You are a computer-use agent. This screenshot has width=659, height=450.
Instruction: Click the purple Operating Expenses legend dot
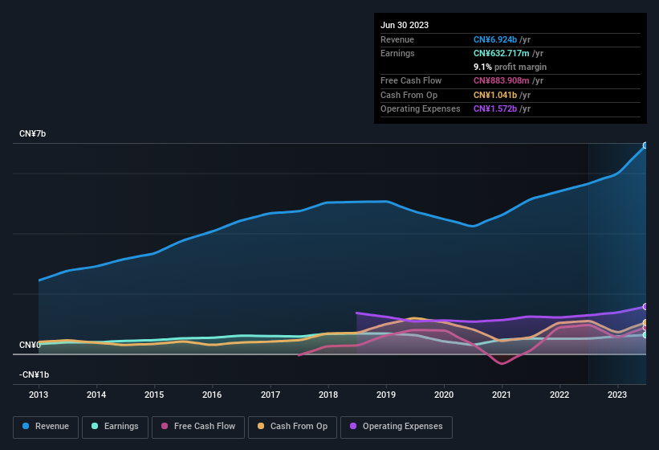click(x=352, y=427)
